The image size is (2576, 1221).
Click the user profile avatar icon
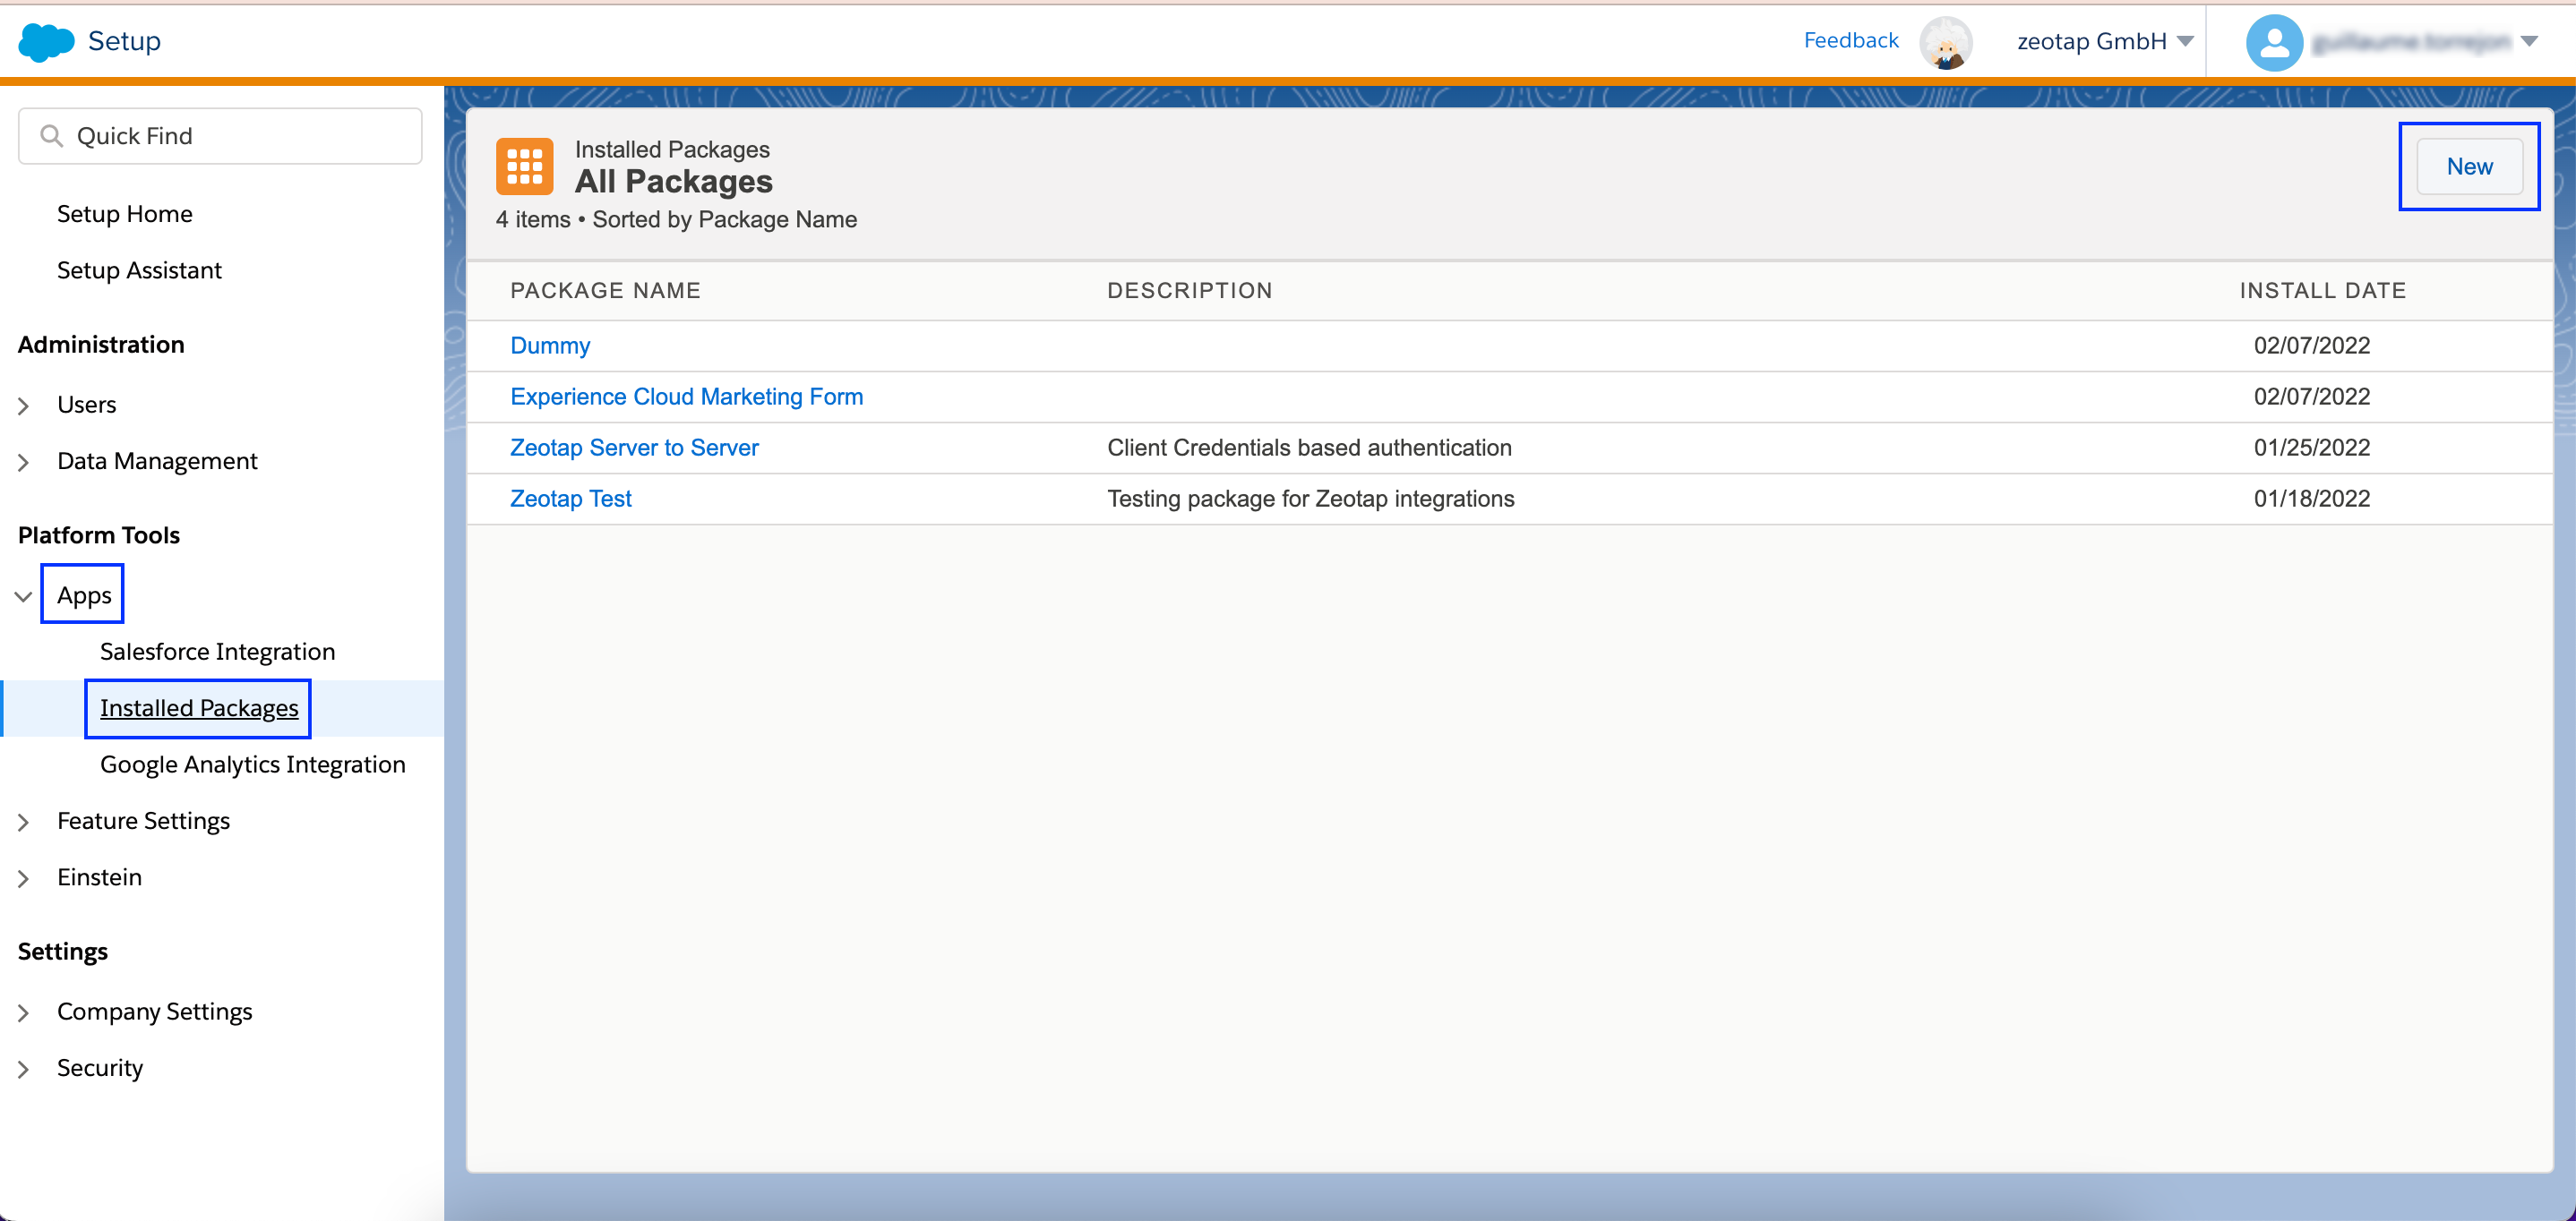pos(2273,42)
